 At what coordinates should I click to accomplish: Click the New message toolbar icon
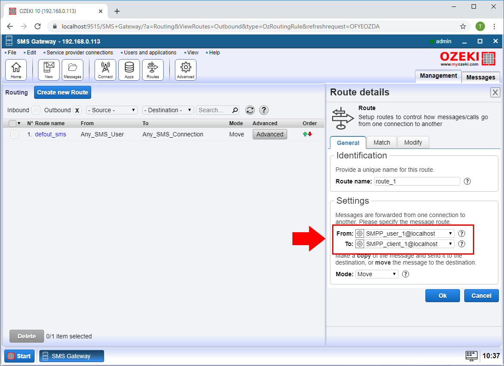pos(49,70)
